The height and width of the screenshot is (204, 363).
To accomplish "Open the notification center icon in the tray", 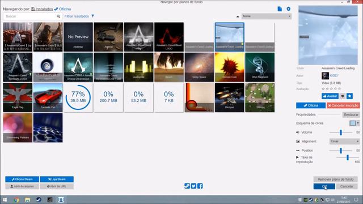I will [x=356, y=199].
